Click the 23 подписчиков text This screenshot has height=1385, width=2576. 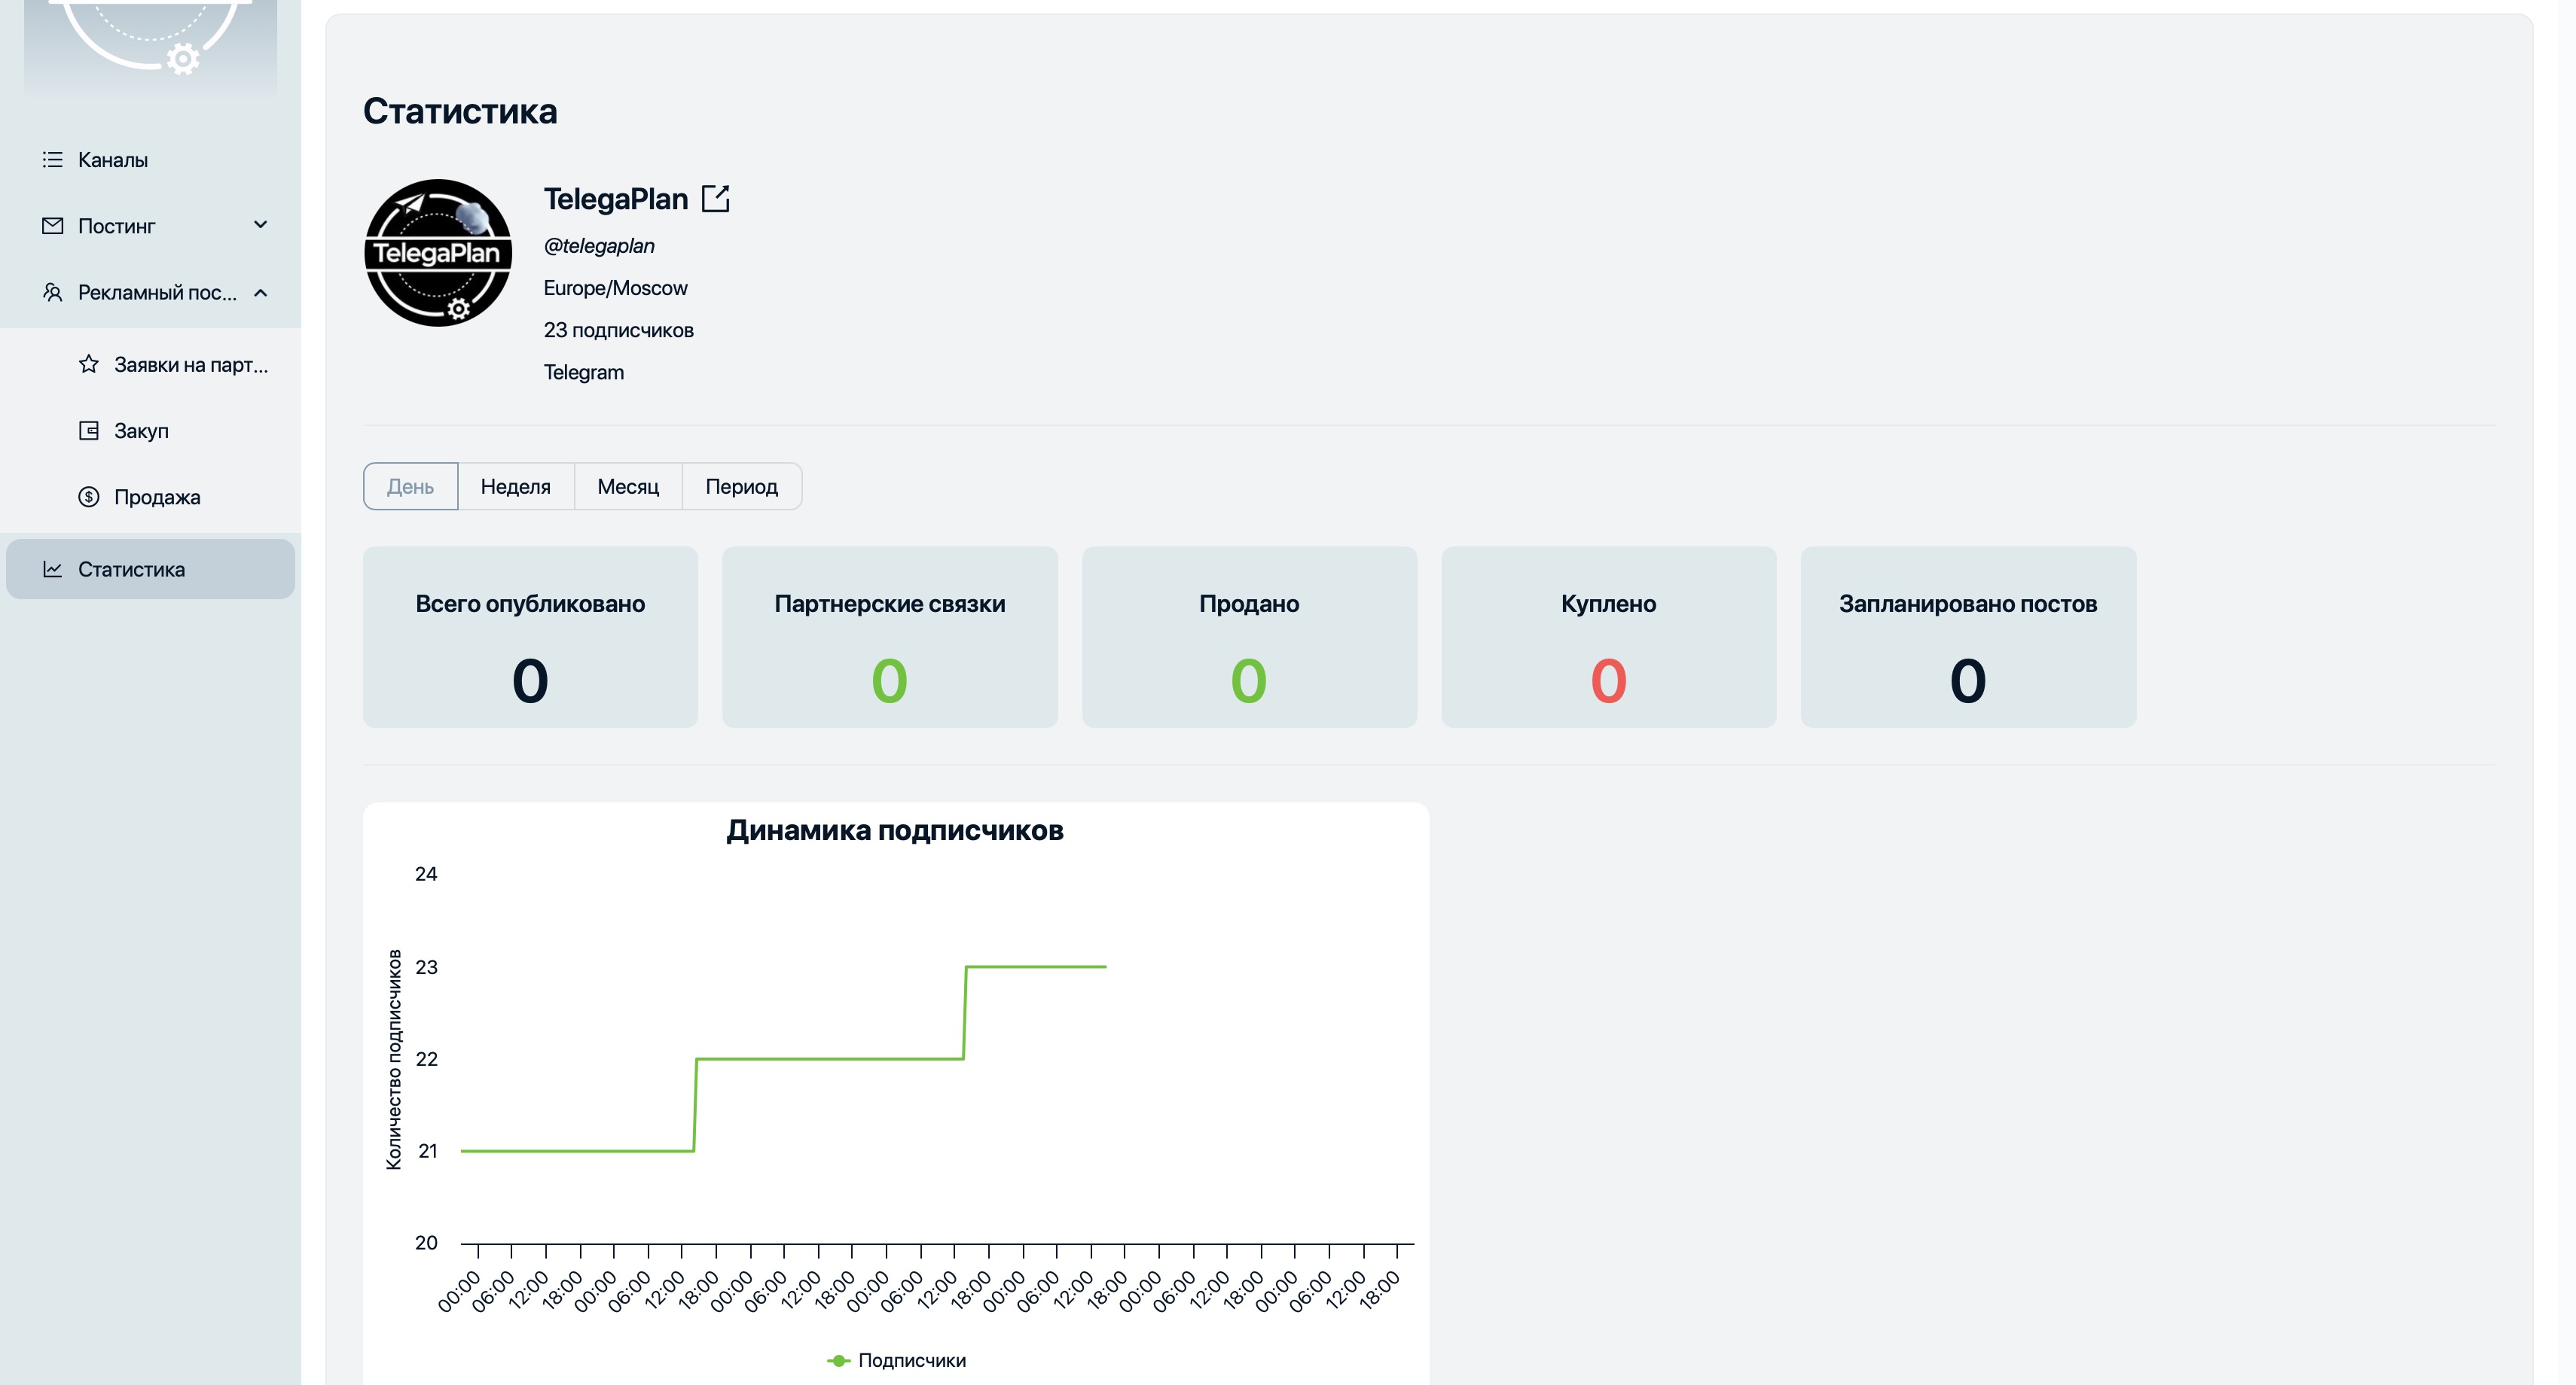tap(618, 330)
